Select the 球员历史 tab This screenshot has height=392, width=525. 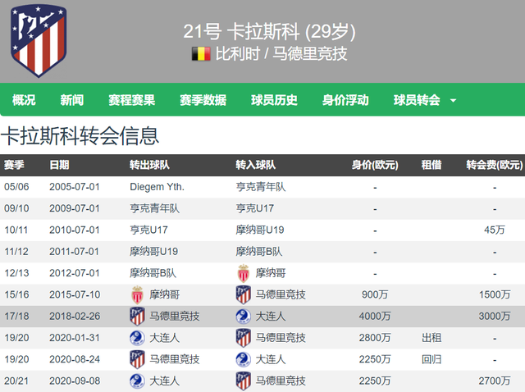tap(274, 101)
